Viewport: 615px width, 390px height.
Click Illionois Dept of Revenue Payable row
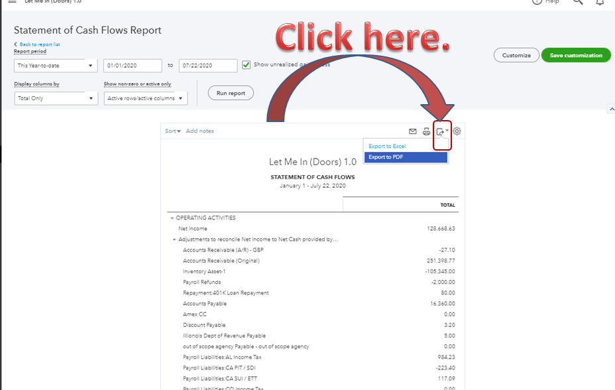click(313, 336)
